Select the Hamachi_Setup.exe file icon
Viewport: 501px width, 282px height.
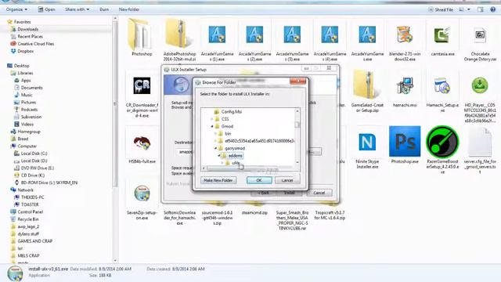pyautogui.click(x=442, y=85)
